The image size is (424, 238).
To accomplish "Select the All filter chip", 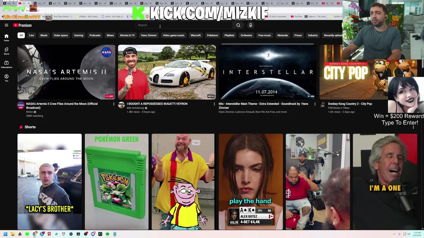I will [x=21, y=35].
